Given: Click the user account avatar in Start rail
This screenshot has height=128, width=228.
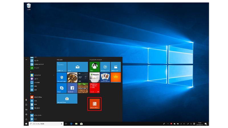Looking at the screenshot, I should pos(26,100).
